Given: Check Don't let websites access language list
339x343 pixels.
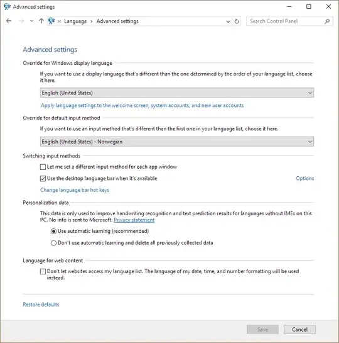Looking at the screenshot, I should pyautogui.click(x=43, y=271).
